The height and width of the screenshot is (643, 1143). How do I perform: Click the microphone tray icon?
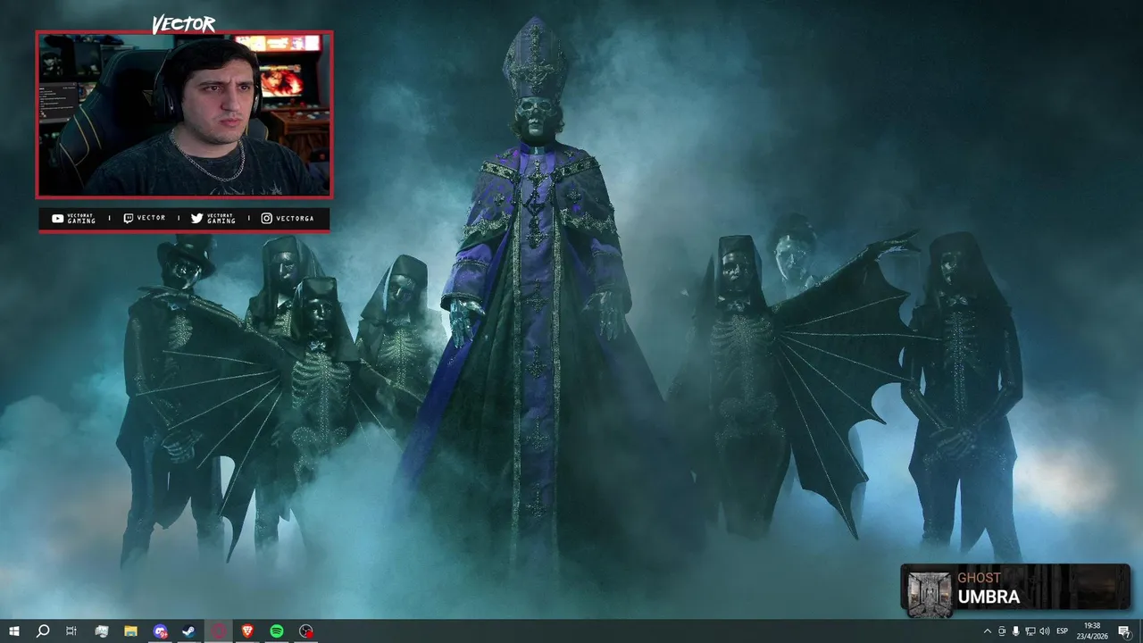(1015, 631)
